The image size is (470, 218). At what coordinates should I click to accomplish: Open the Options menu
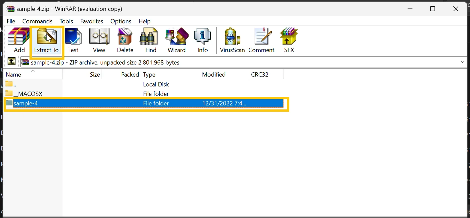(x=121, y=21)
